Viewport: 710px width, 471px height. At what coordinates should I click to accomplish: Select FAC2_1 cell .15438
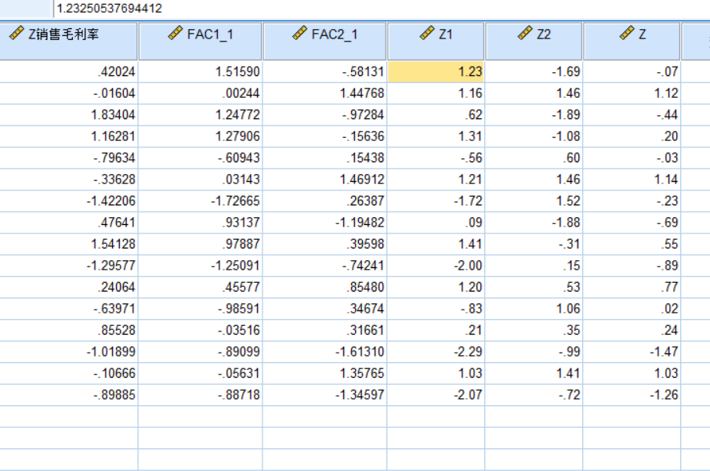tap(324, 158)
